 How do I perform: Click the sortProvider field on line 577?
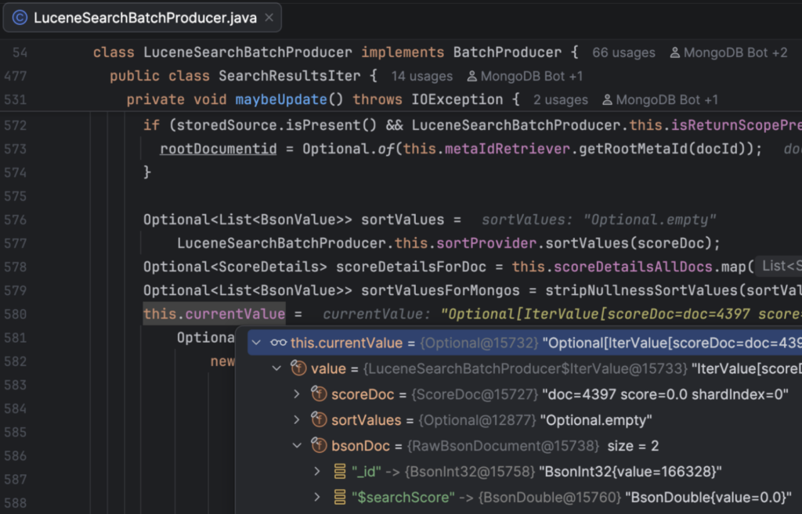pyautogui.click(x=486, y=243)
